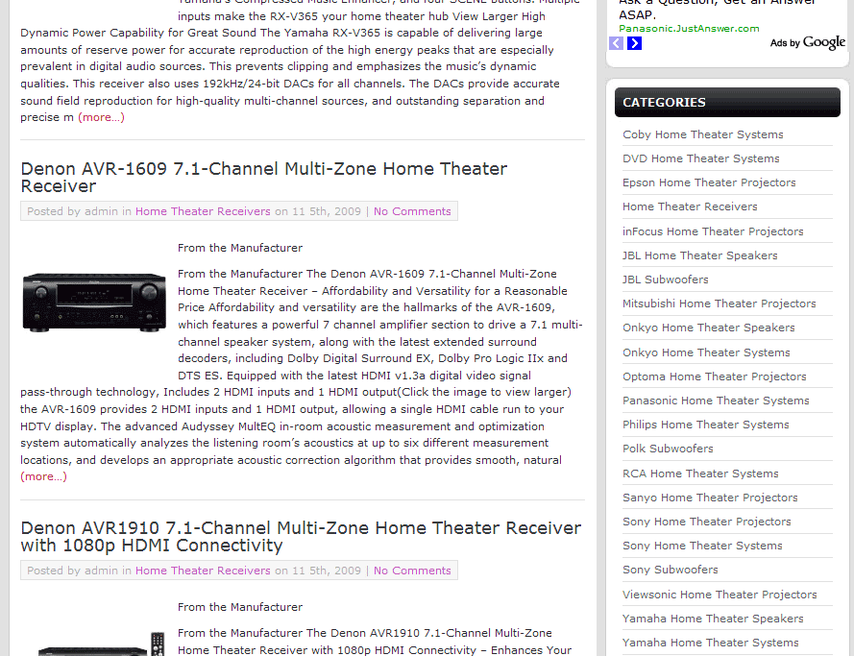Open Sony Home Theater Projectors category
The height and width of the screenshot is (656, 854).
pos(706,521)
